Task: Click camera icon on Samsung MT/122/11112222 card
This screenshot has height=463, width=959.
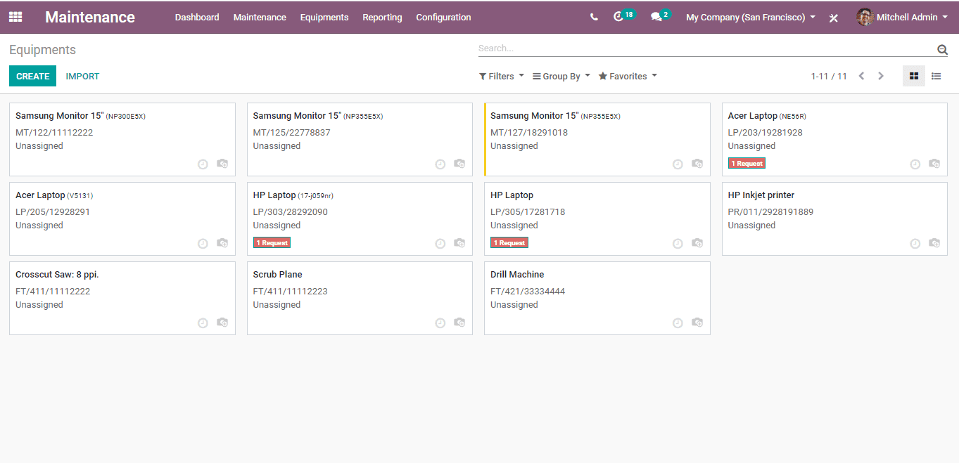Action: click(x=222, y=164)
